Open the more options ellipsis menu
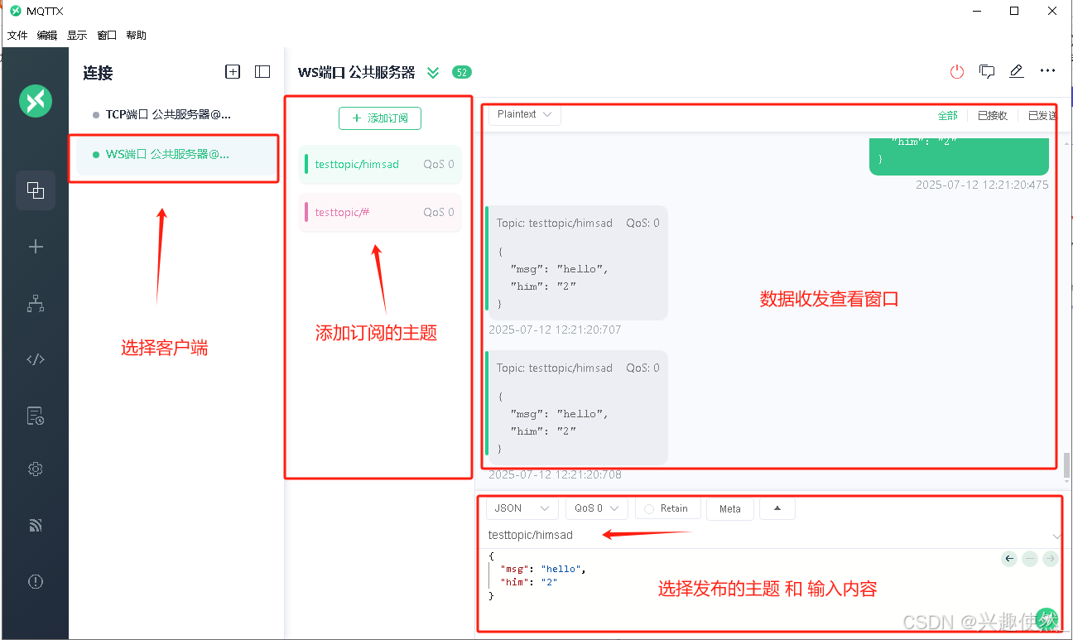This screenshot has width=1073, height=640. click(1047, 71)
